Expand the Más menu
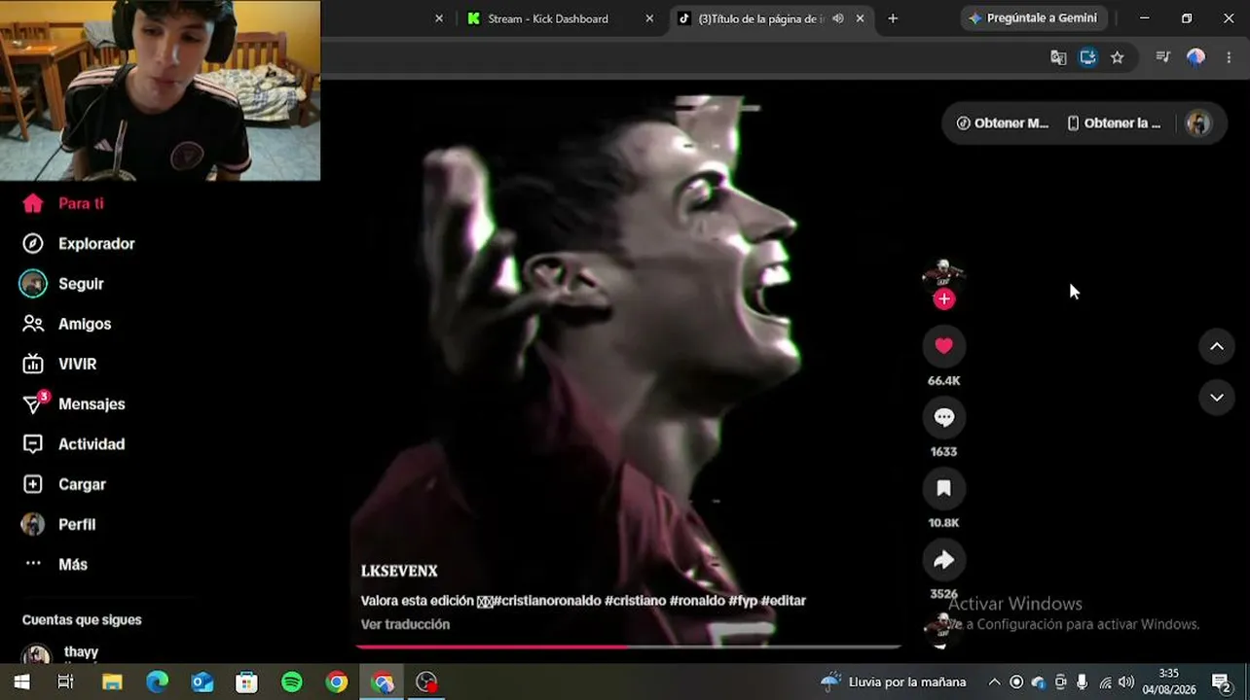 point(55,564)
